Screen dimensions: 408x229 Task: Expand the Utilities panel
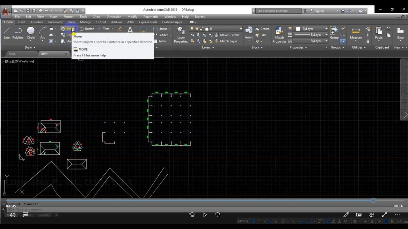(359, 47)
